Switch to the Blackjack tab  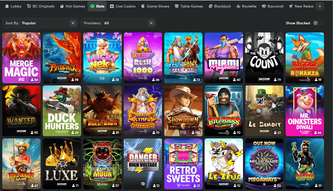click(220, 6)
